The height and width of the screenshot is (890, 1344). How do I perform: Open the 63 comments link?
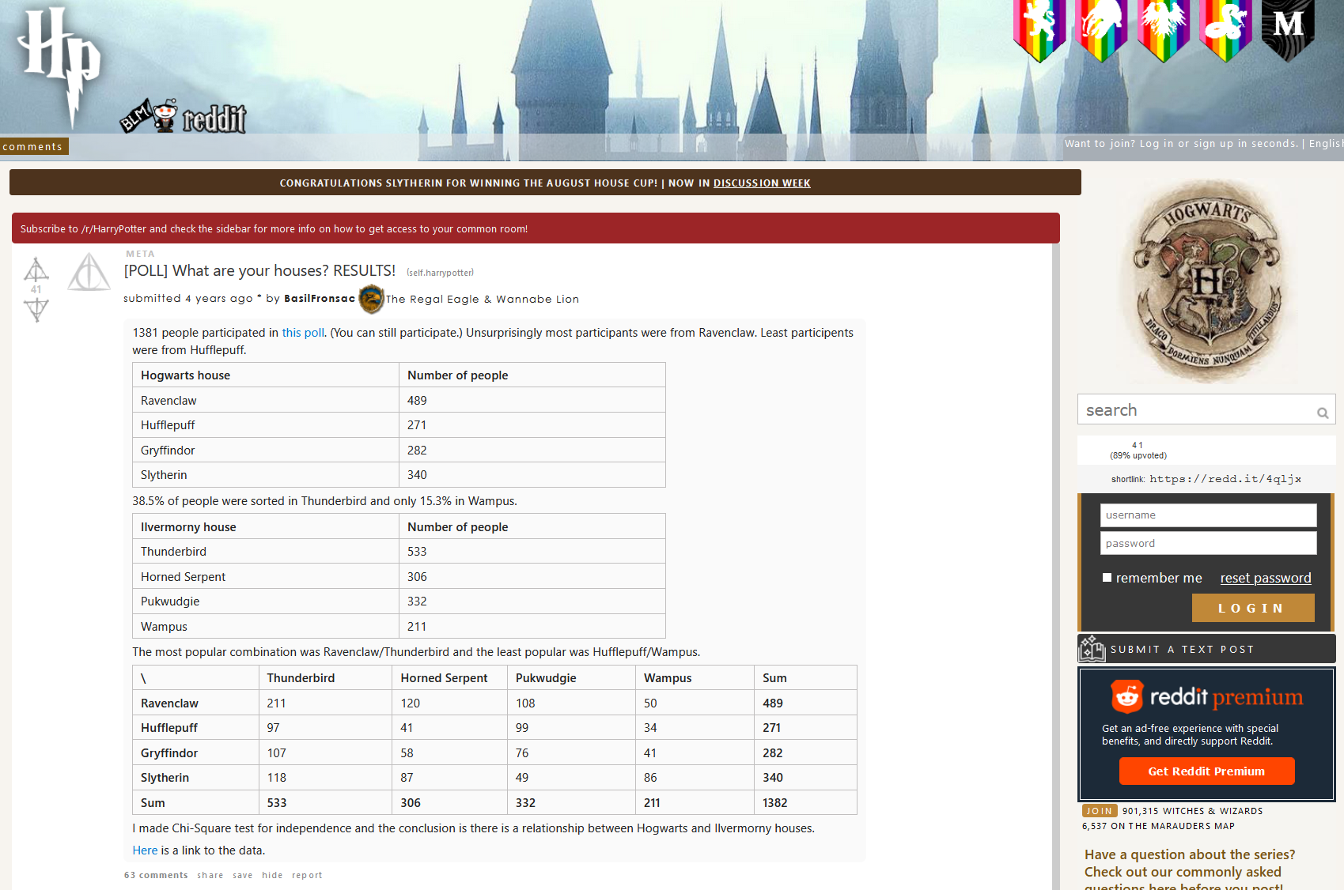pos(156,875)
